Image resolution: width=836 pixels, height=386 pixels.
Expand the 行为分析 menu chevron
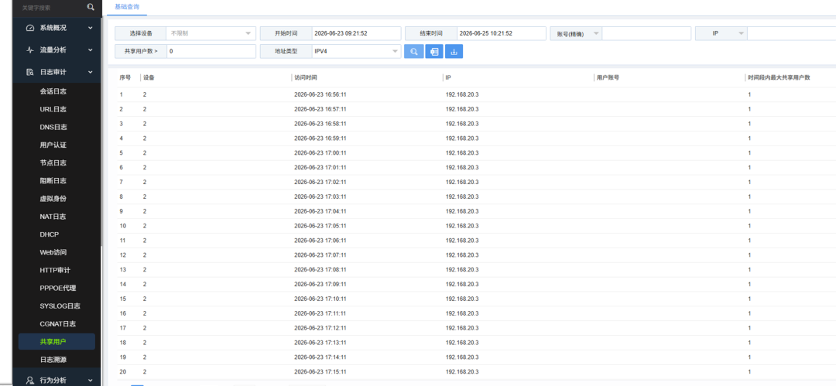[x=90, y=380]
